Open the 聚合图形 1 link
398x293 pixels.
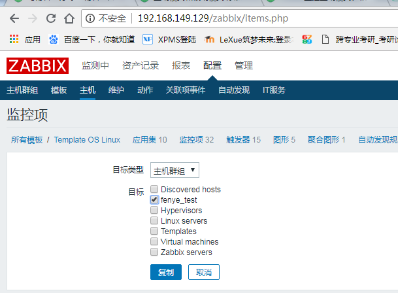coord(326,140)
